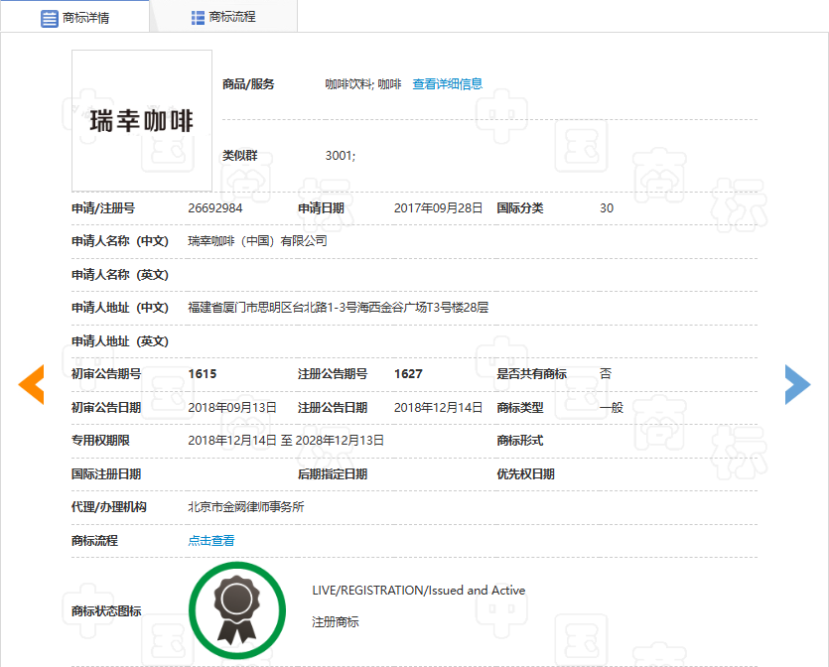Click the 申请人名称（英文） label
Screen dimensions: 829x667
(x=120, y=275)
